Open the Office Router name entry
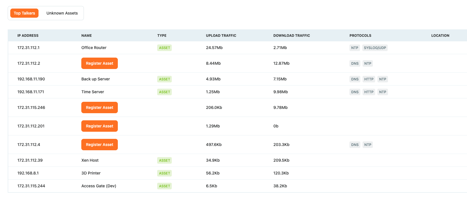Viewport: 467px width, 205px height. 94,48
